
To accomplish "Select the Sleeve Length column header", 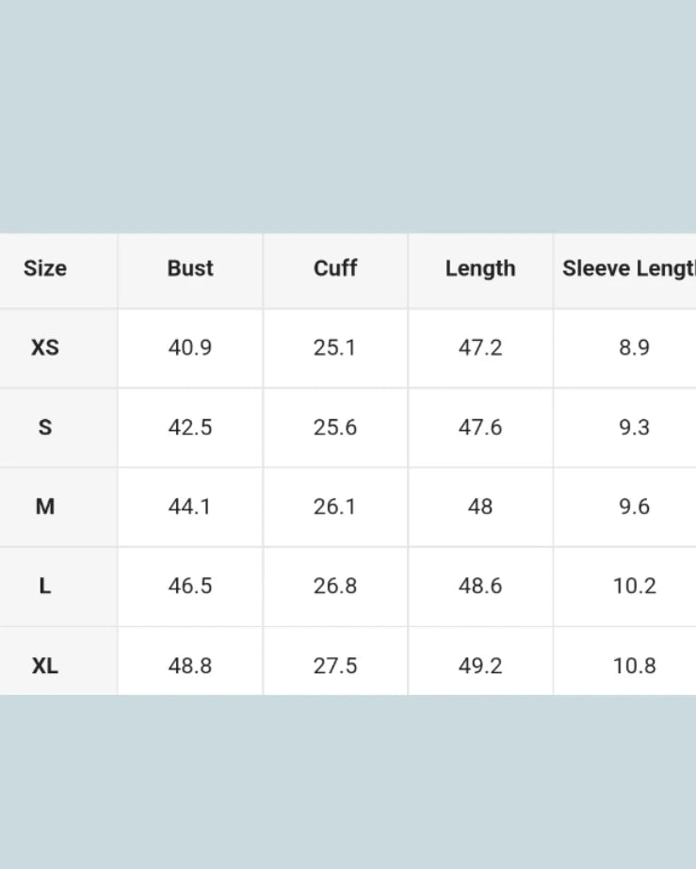I will click(x=628, y=268).
